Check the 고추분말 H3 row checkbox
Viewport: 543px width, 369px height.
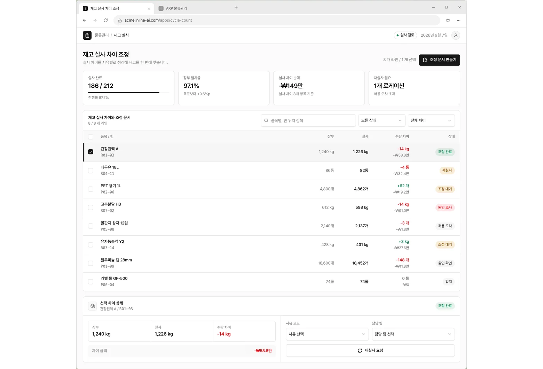click(90, 207)
